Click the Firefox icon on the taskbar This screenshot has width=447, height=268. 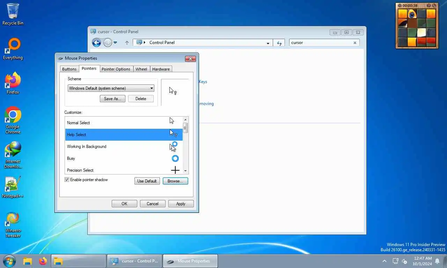pyautogui.click(x=43, y=261)
